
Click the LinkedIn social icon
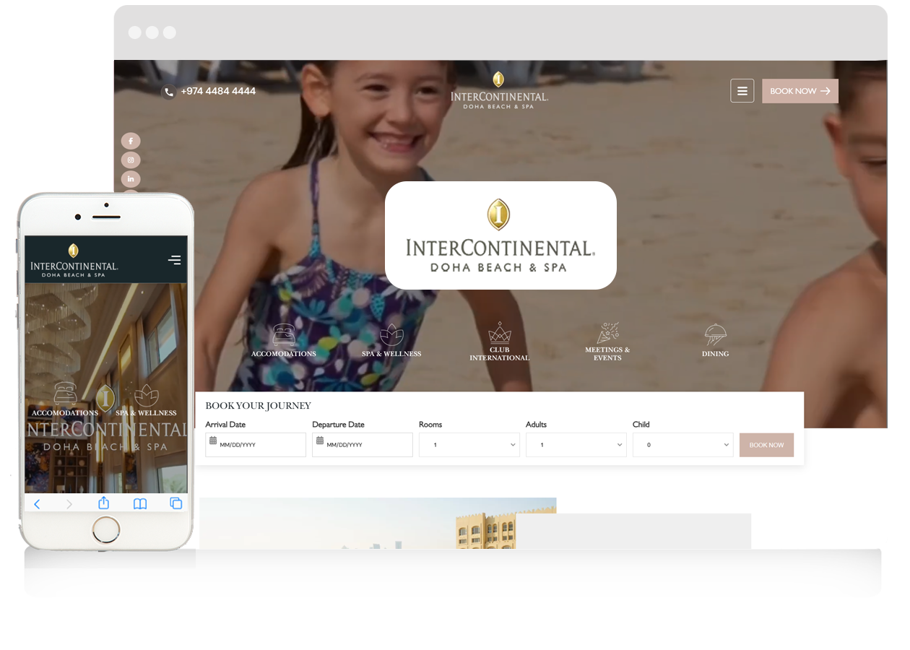point(131,179)
